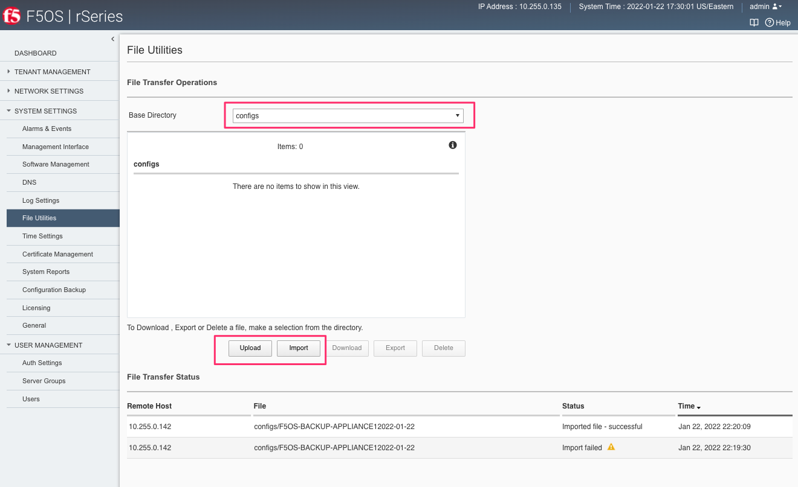Click remote host in the successful import row
This screenshot has height=487, width=798.
150,427
